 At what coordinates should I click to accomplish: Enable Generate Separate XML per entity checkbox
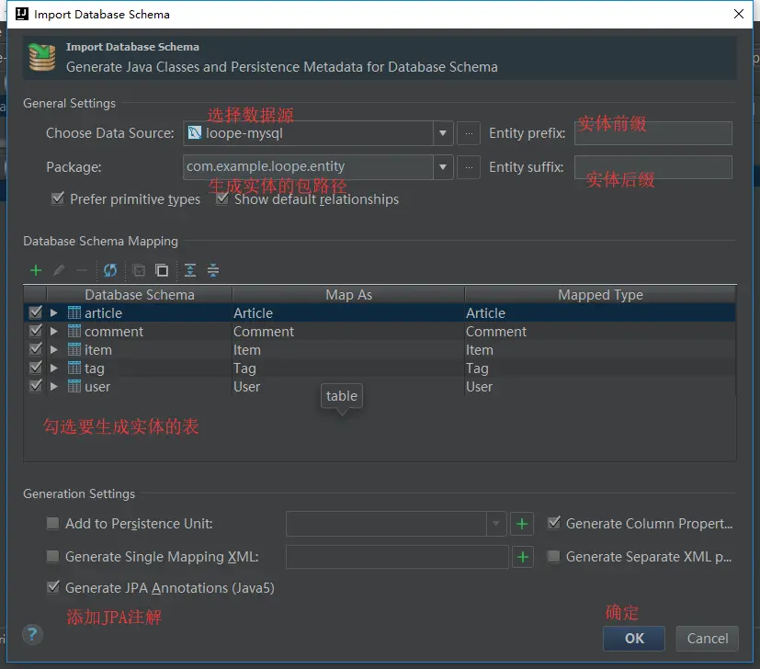(x=553, y=557)
